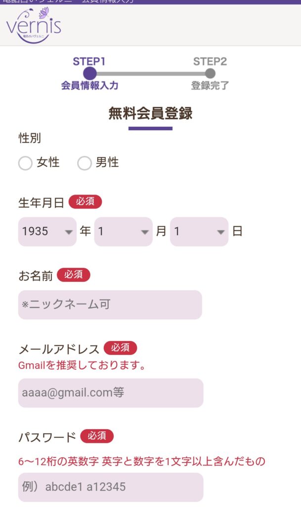Select the 女性 radio button
The image size is (301, 507).
25,163
